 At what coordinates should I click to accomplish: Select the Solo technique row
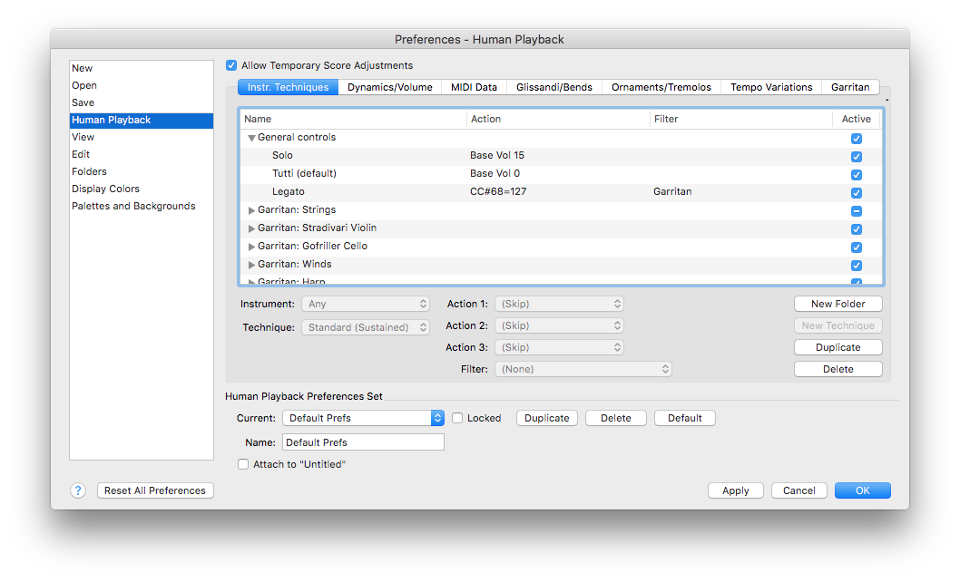point(560,156)
